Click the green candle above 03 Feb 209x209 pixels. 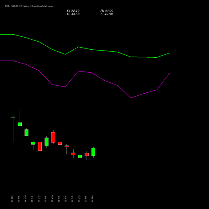[x=20, y=124]
